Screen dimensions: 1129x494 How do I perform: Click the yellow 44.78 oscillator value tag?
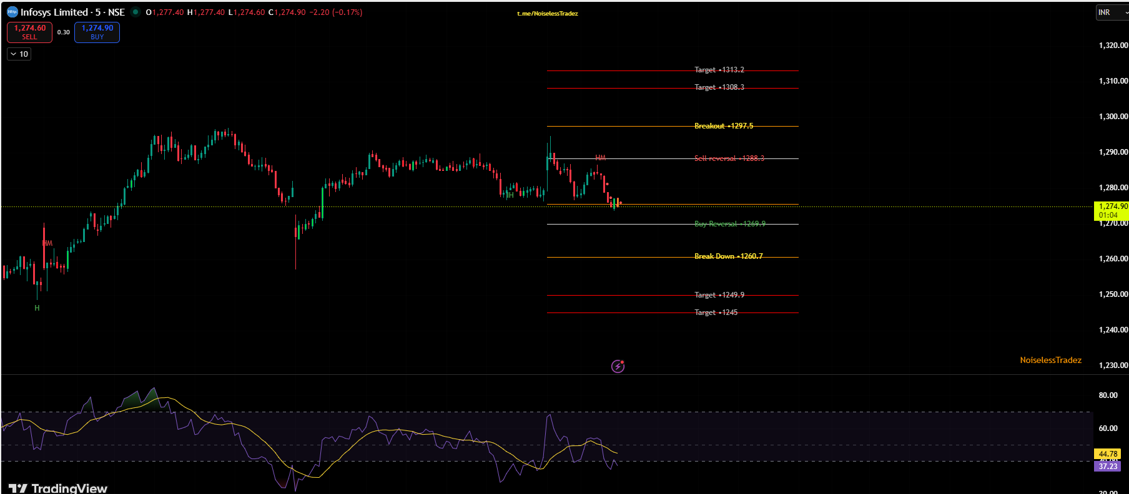1108,454
